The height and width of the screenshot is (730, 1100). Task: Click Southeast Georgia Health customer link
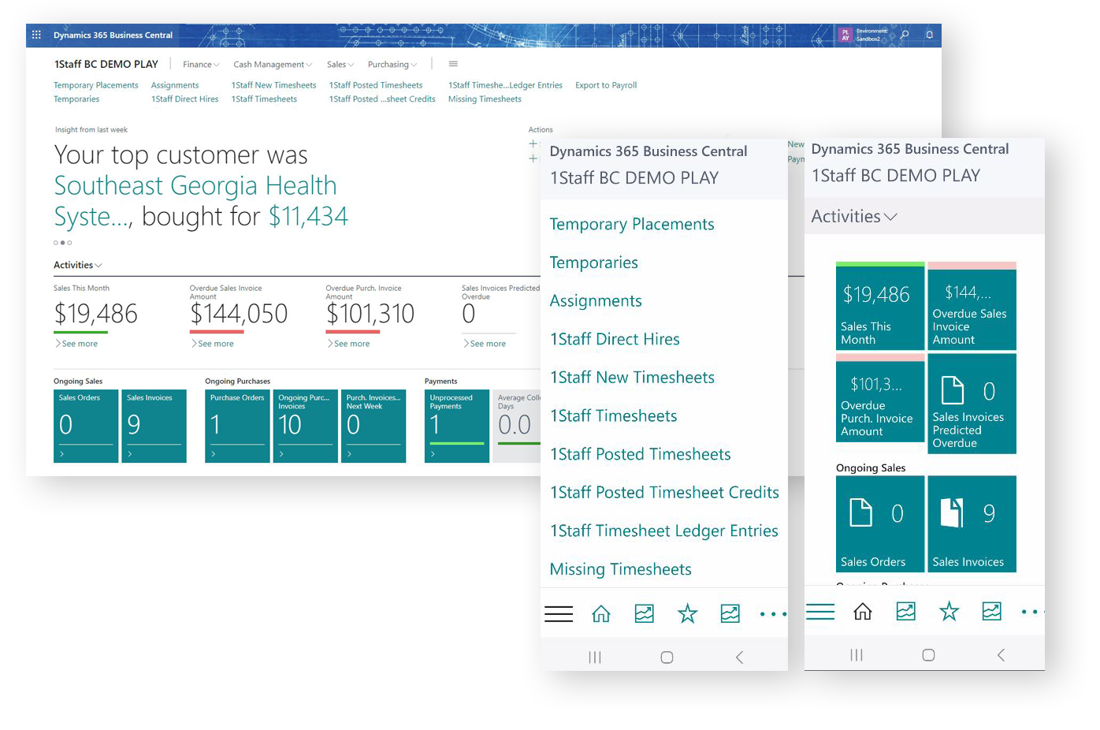(x=195, y=200)
